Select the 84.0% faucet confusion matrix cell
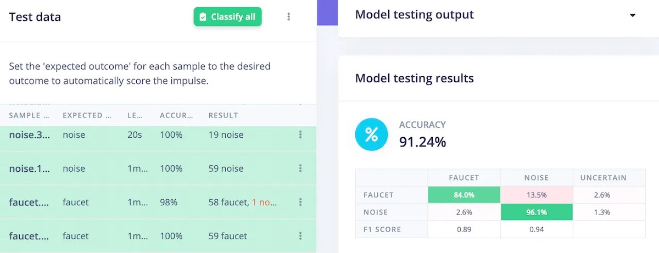 (464, 195)
